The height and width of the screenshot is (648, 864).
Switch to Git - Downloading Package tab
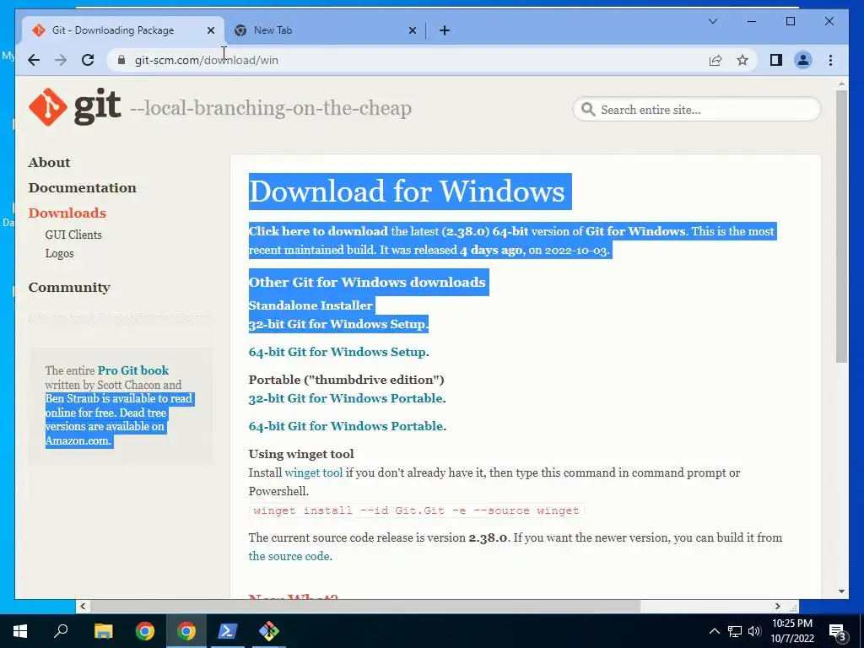[113, 30]
